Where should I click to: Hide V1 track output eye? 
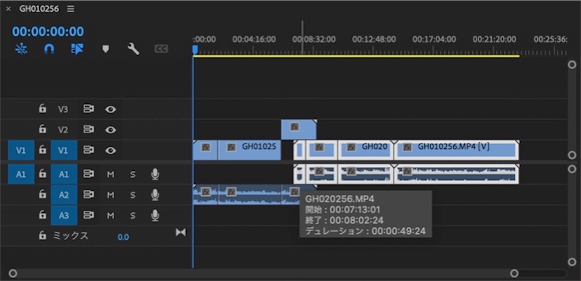(x=111, y=150)
